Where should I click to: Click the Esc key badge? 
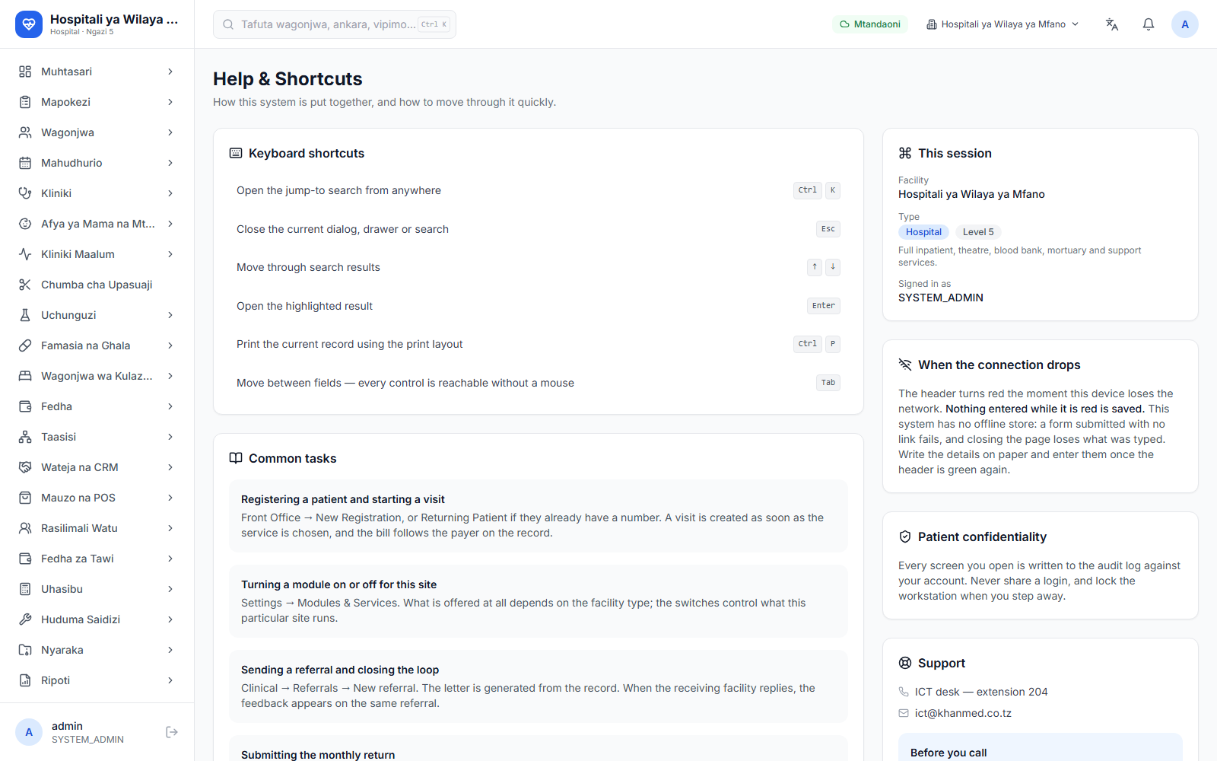(x=828, y=229)
